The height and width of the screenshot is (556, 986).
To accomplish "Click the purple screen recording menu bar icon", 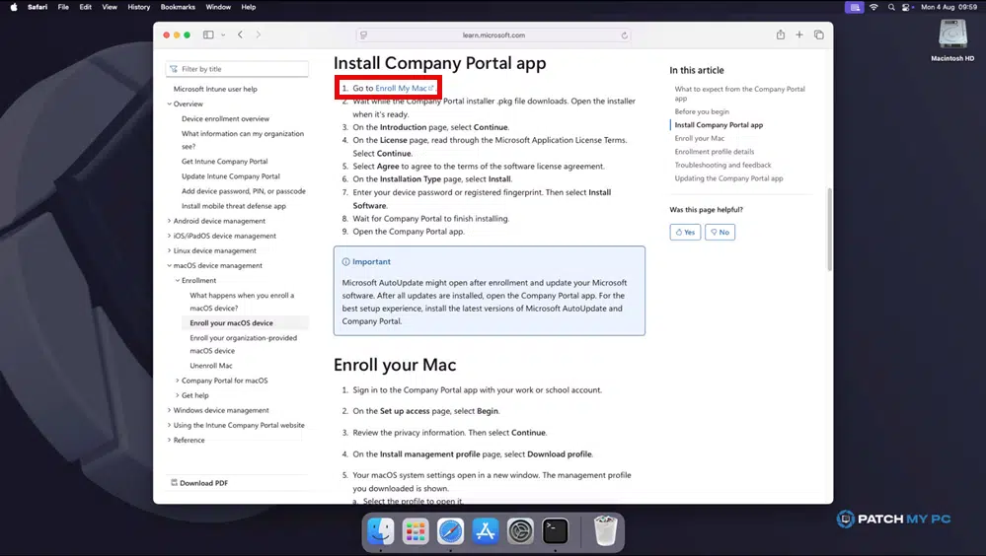I will click(854, 7).
